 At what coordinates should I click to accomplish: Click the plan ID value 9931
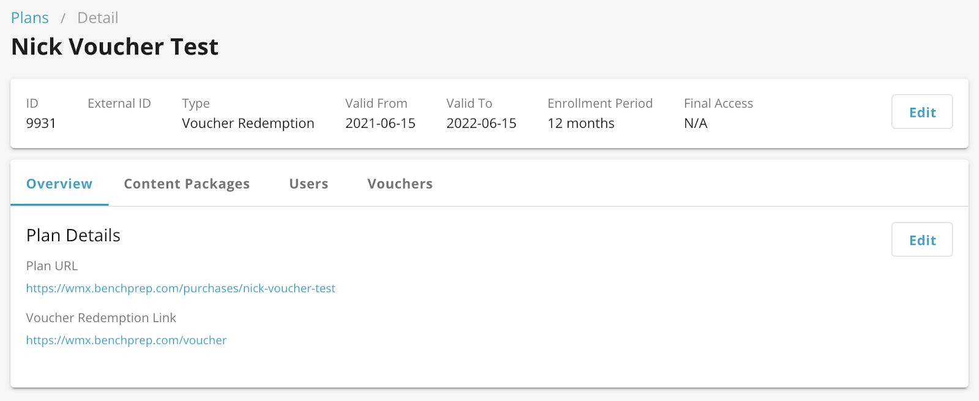click(x=41, y=124)
